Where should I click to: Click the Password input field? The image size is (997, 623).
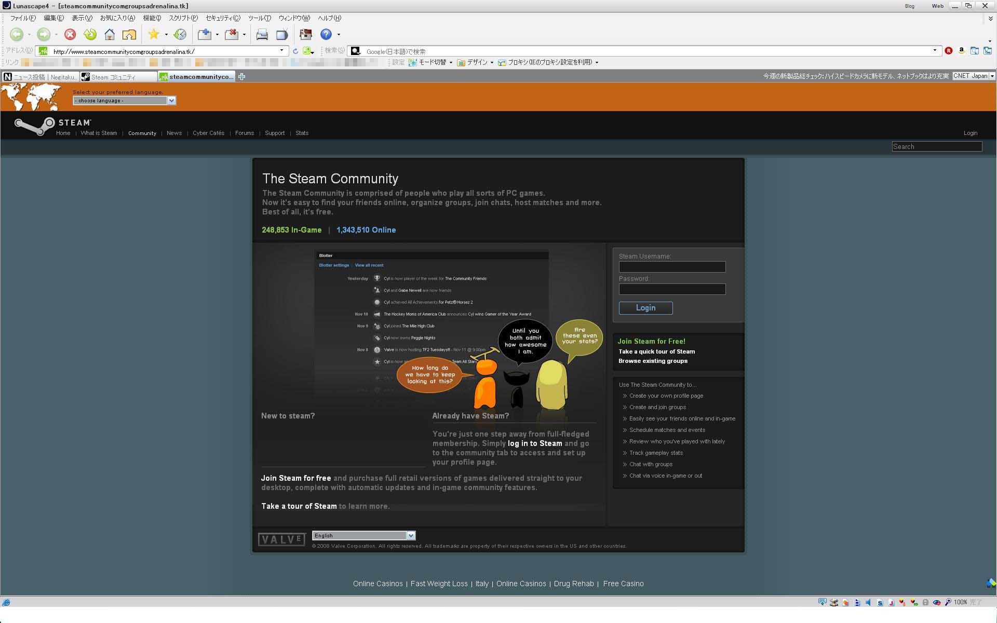tap(672, 289)
